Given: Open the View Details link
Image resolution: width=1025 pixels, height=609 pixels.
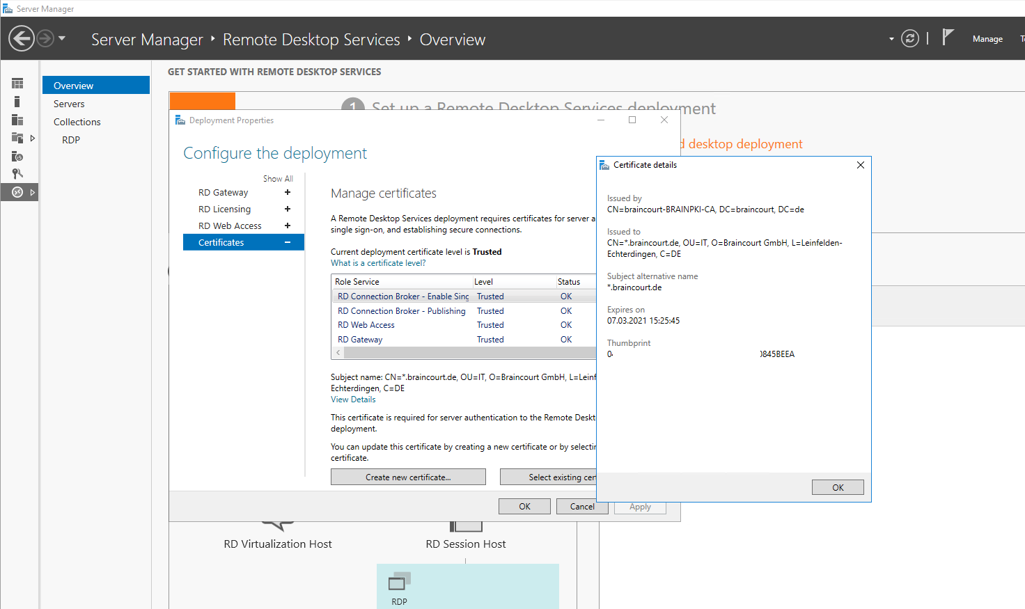Looking at the screenshot, I should coord(353,400).
